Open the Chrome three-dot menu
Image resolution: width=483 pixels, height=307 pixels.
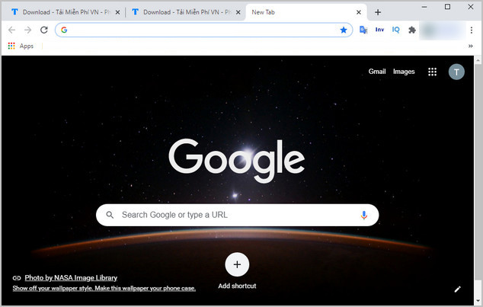pos(472,30)
